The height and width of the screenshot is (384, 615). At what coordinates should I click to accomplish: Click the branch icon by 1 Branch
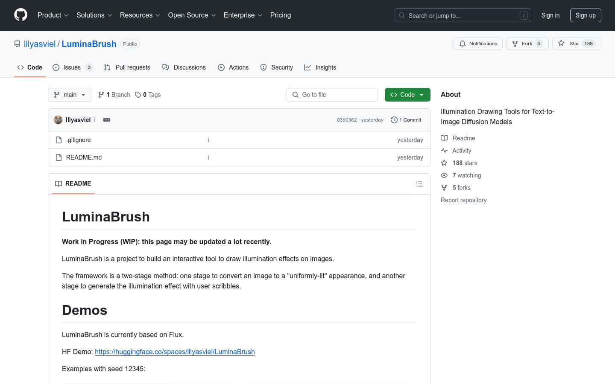coord(101,95)
